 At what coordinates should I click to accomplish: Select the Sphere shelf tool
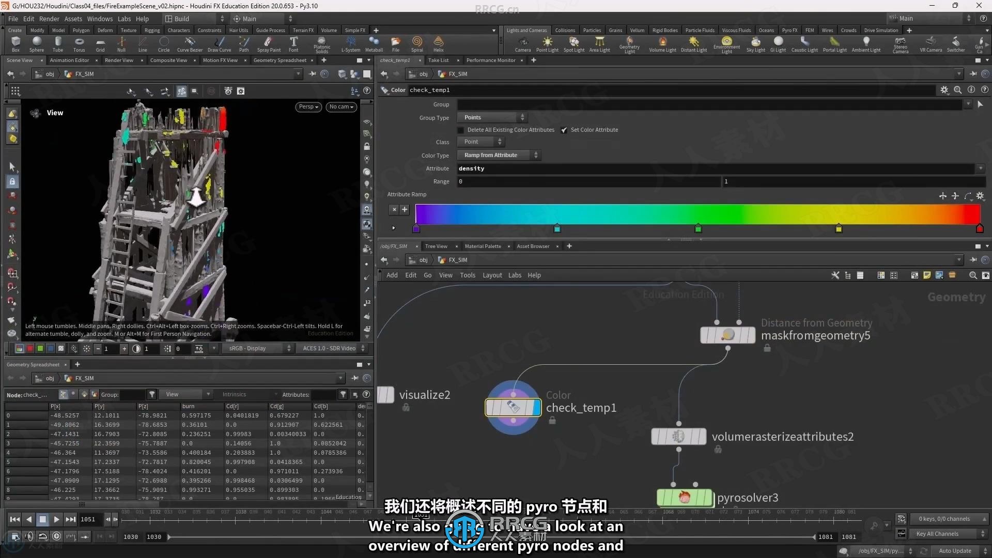pos(37,44)
